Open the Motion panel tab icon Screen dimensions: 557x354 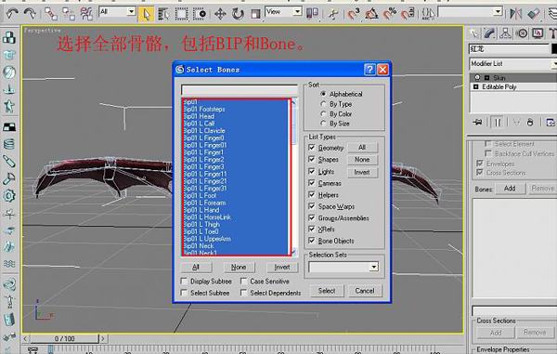coord(522,33)
